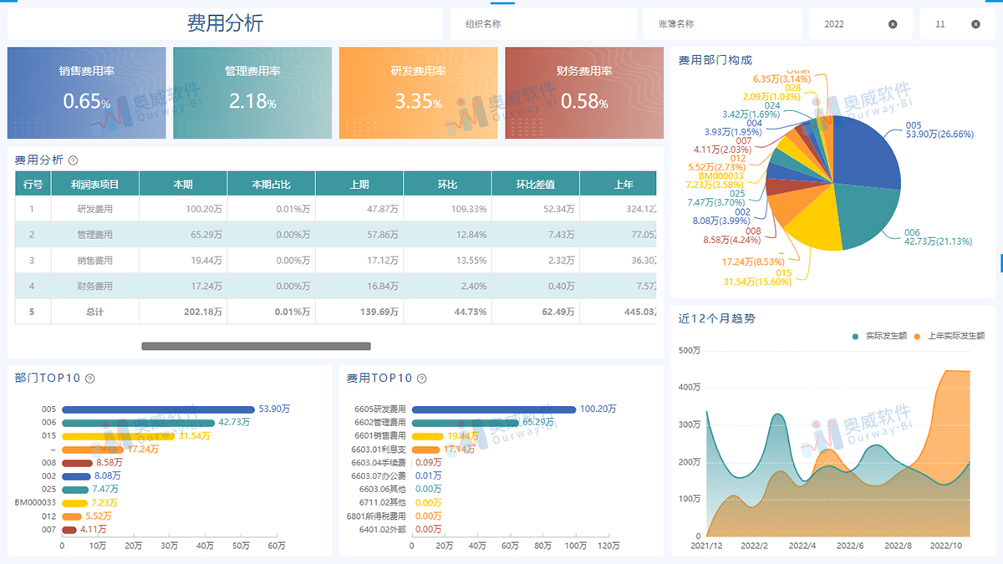Toggle 上年实际发生额 series in trend legend
Image resolution: width=1003 pixels, height=564 pixels.
pyautogui.click(x=949, y=336)
